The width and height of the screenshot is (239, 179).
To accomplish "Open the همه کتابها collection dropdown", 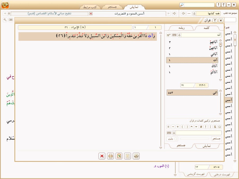I will pos(194,14).
